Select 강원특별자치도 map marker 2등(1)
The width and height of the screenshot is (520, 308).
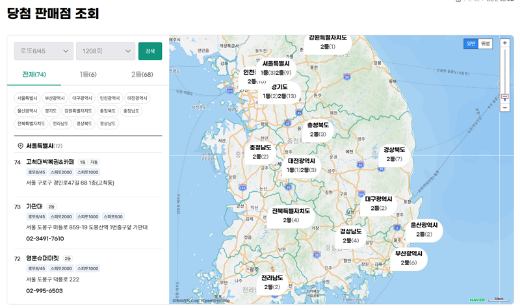[328, 42]
